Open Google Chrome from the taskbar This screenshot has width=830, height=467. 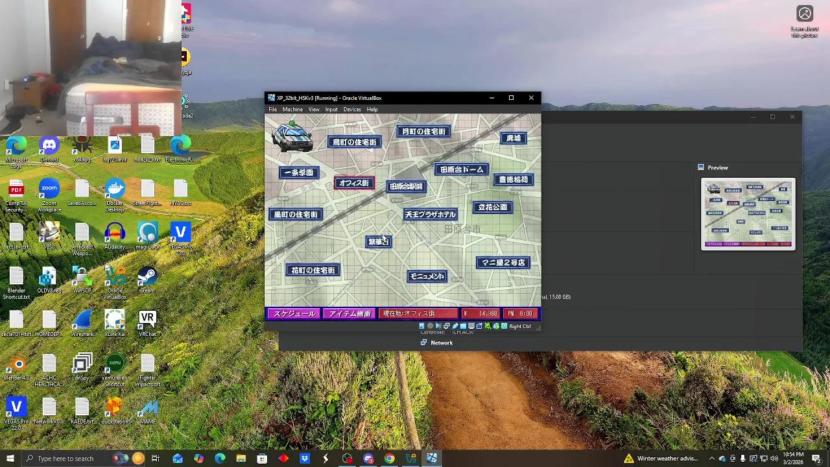[x=389, y=459]
